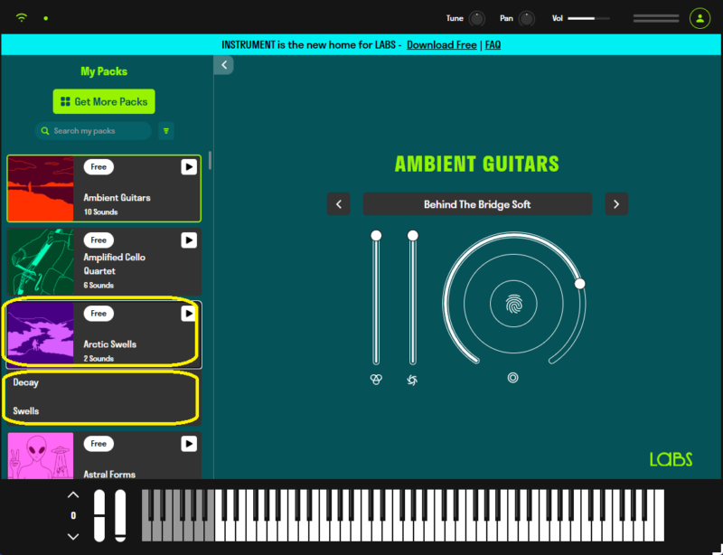The height and width of the screenshot is (555, 723).
Task: Play the Amplified Cello Quartet preview
Action: [x=188, y=240]
